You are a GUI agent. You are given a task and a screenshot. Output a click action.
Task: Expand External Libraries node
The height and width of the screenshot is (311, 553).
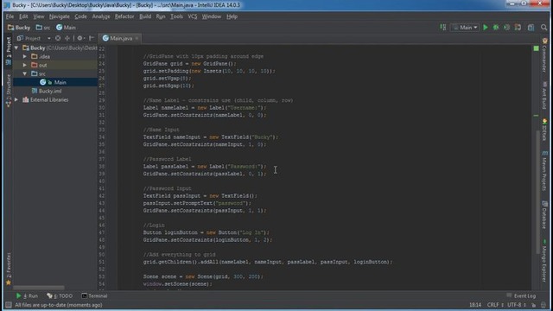[16, 100]
